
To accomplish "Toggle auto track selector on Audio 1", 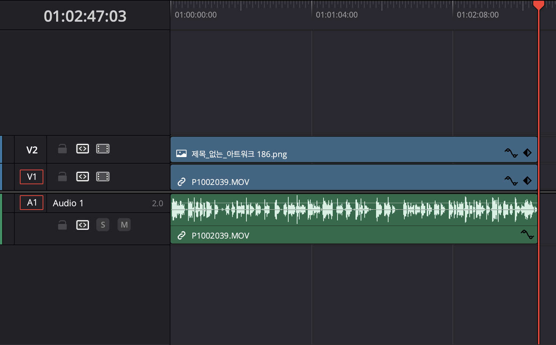I will pyautogui.click(x=83, y=225).
